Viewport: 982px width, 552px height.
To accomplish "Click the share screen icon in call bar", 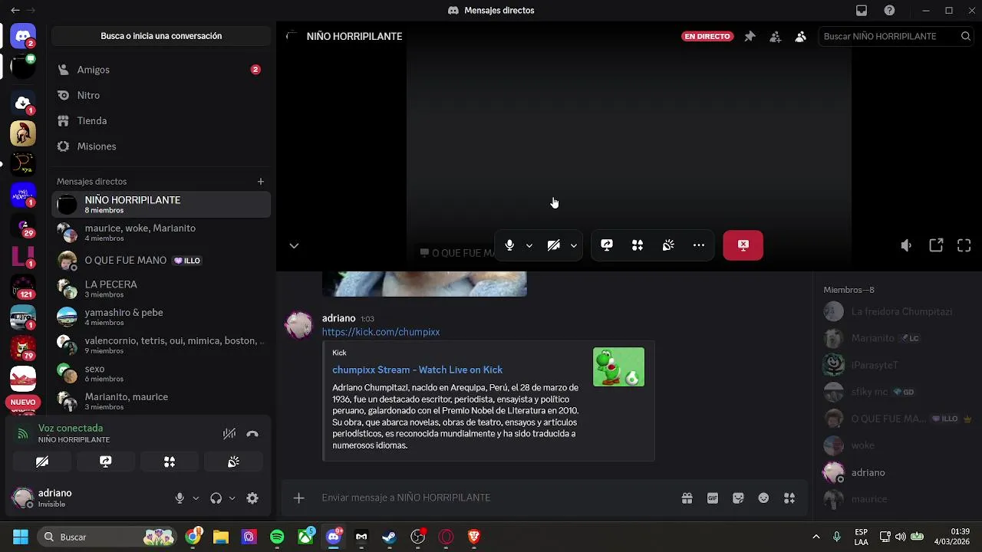I will click(607, 245).
